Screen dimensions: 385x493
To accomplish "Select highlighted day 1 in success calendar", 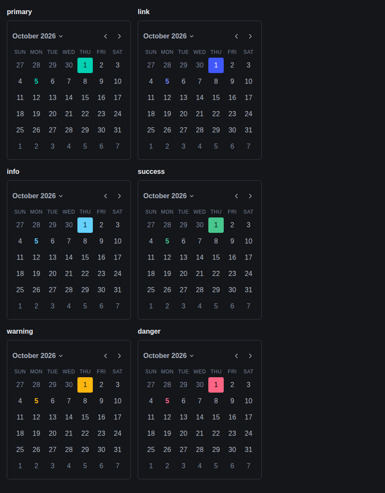I will pos(216,225).
